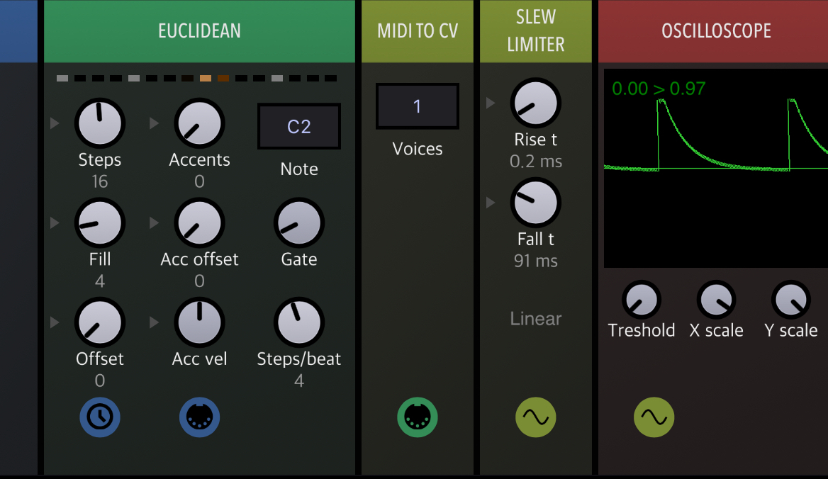
Task: Click the Rise t value 0.2 ms
Action: [535, 162]
